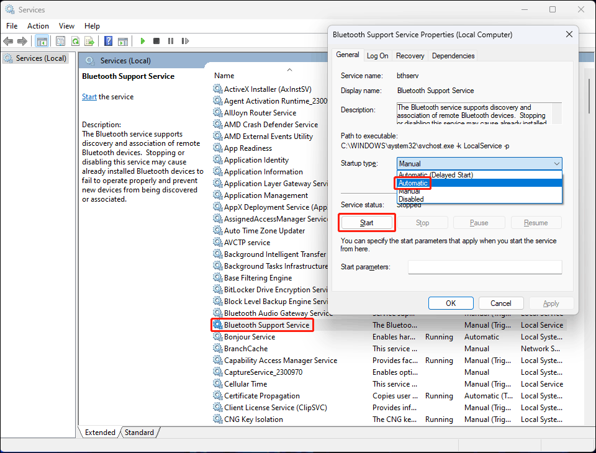Toggle the console tree show/hide icon

(x=42, y=41)
